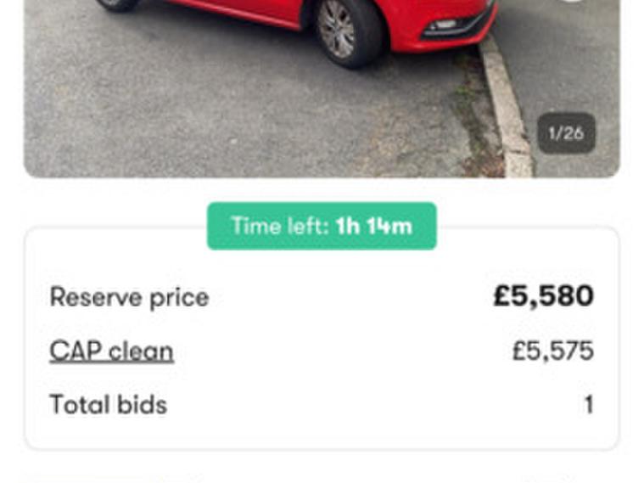
Task: Select the Total bids label
Action: coord(108,405)
